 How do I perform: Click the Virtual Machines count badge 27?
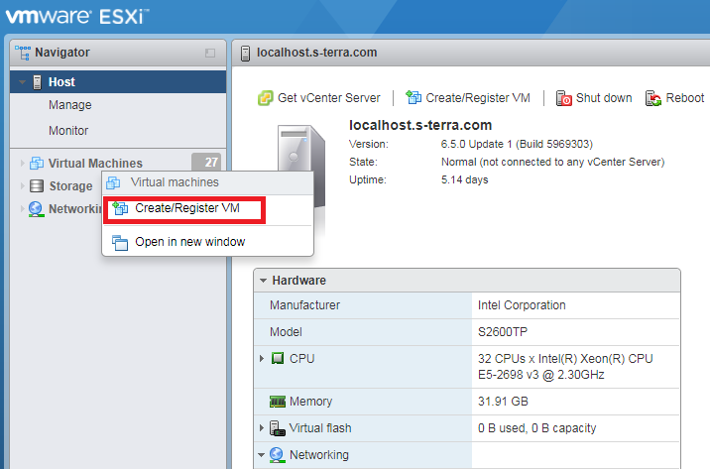[x=205, y=164]
